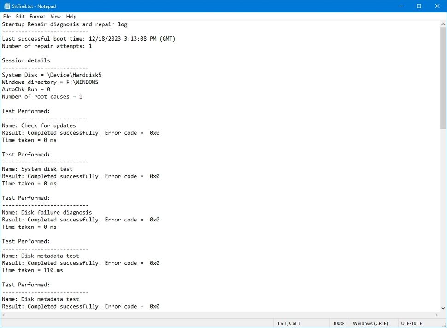
Task: Open the File menu
Action: 7,16
